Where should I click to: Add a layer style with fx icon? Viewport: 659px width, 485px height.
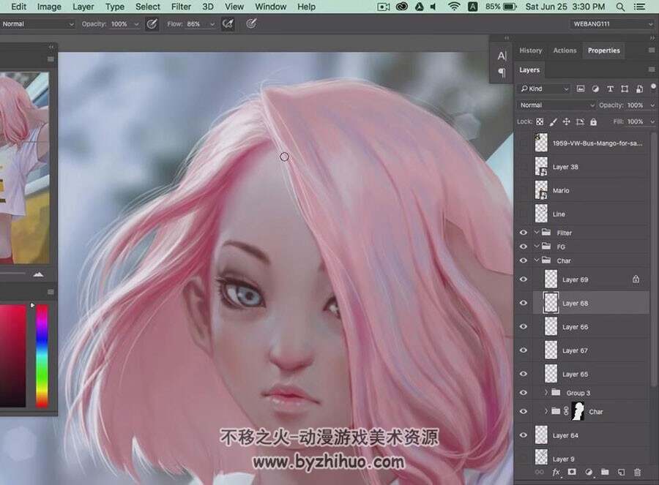[x=556, y=472]
